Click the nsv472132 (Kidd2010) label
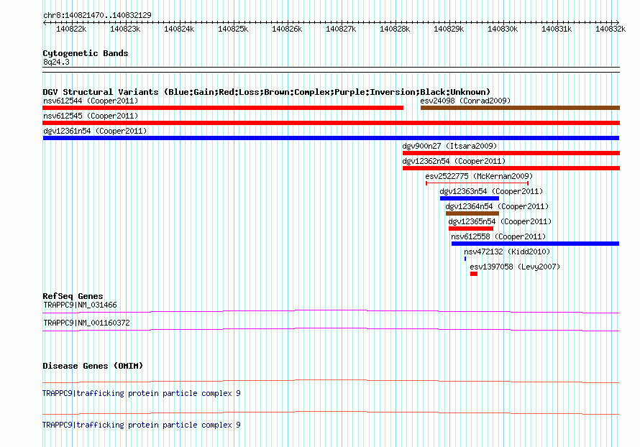This screenshot has height=447, width=640. (507, 252)
